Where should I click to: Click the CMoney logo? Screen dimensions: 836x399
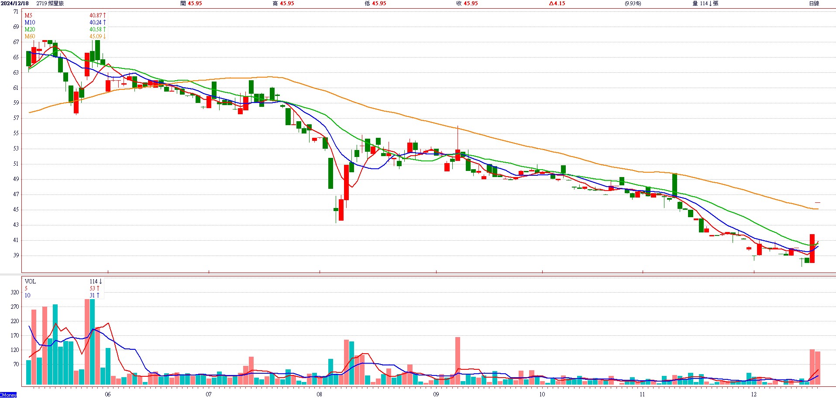(x=8, y=395)
